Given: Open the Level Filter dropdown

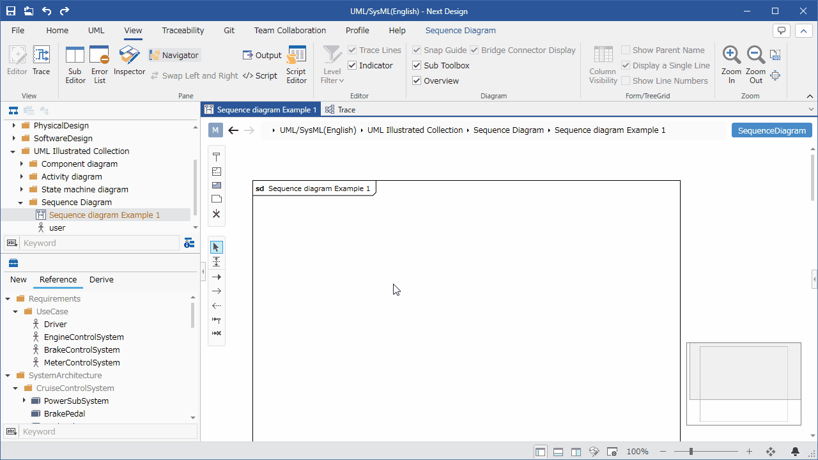Looking at the screenshot, I should coord(332,65).
